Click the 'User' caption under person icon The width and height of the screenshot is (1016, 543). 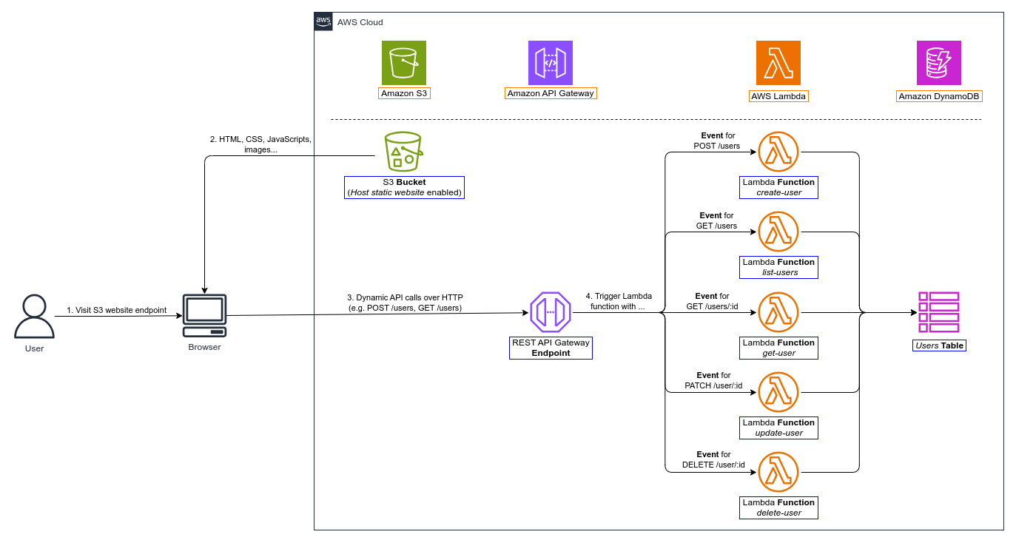34,348
